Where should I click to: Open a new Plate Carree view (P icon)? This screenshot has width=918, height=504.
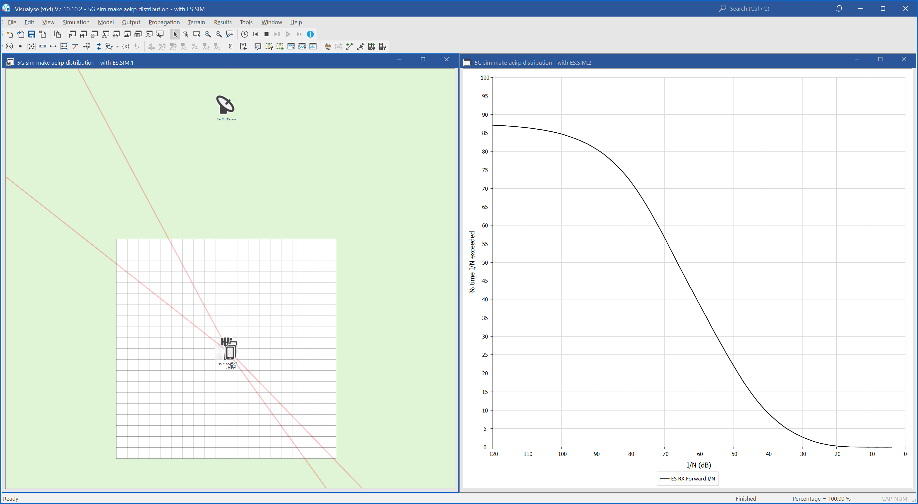[72, 34]
